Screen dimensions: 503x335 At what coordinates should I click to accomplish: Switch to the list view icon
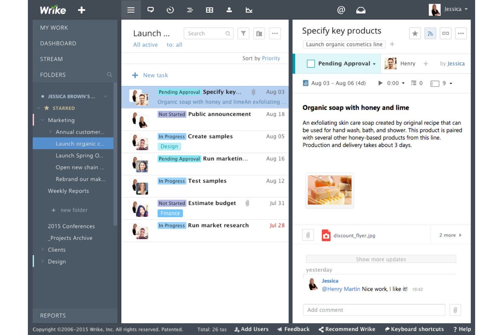click(131, 10)
